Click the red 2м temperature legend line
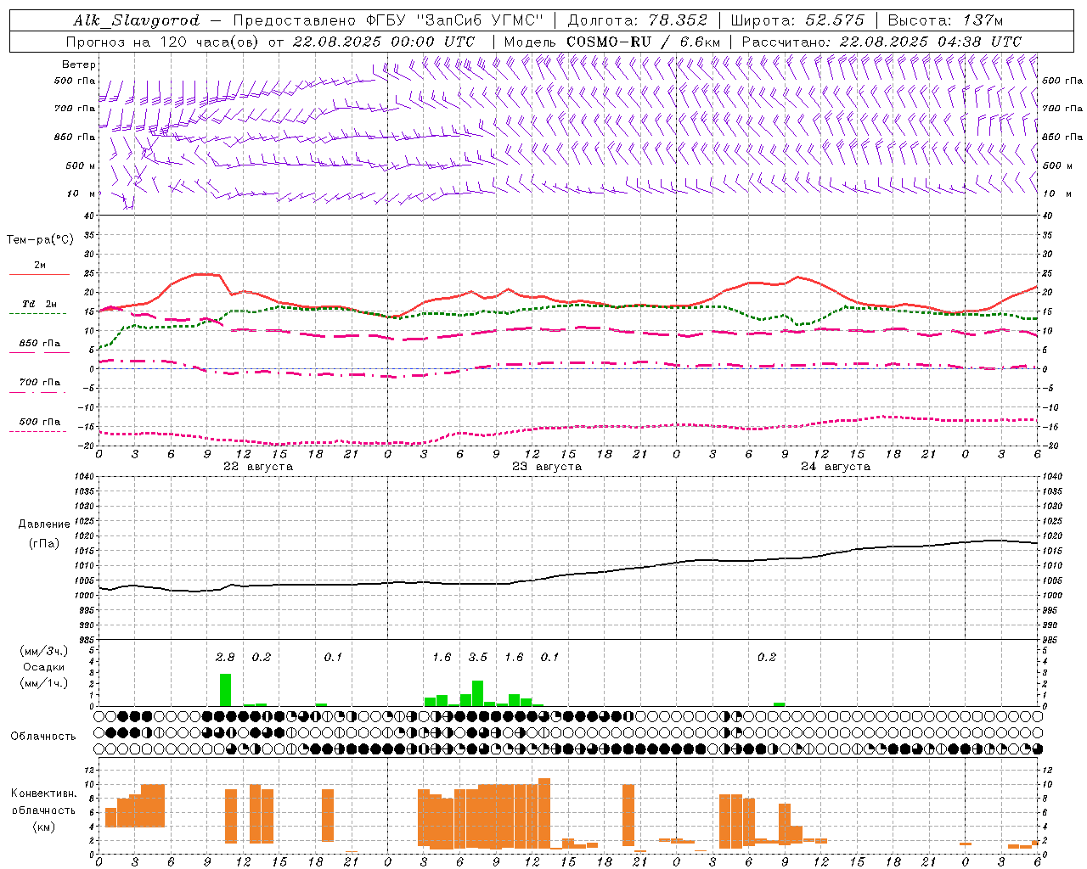1087x869 pixels. click(x=39, y=274)
